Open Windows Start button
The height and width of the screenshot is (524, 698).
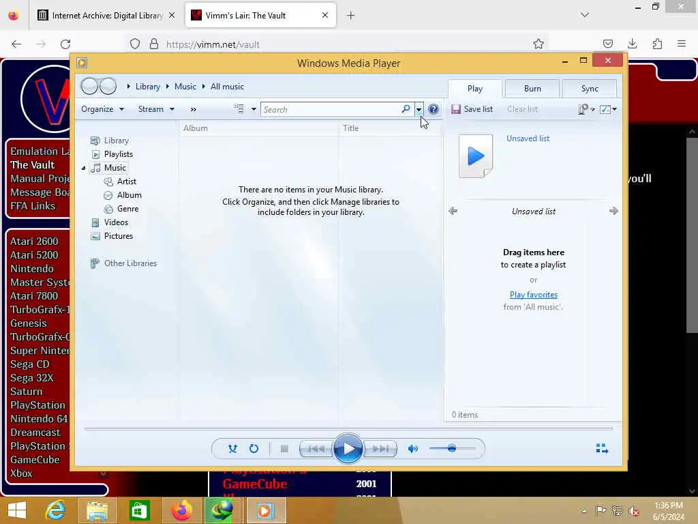click(x=17, y=510)
